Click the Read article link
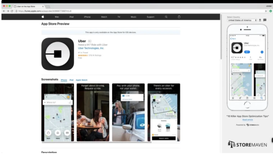Viewport: 273px width, 154px height. tap(248, 120)
